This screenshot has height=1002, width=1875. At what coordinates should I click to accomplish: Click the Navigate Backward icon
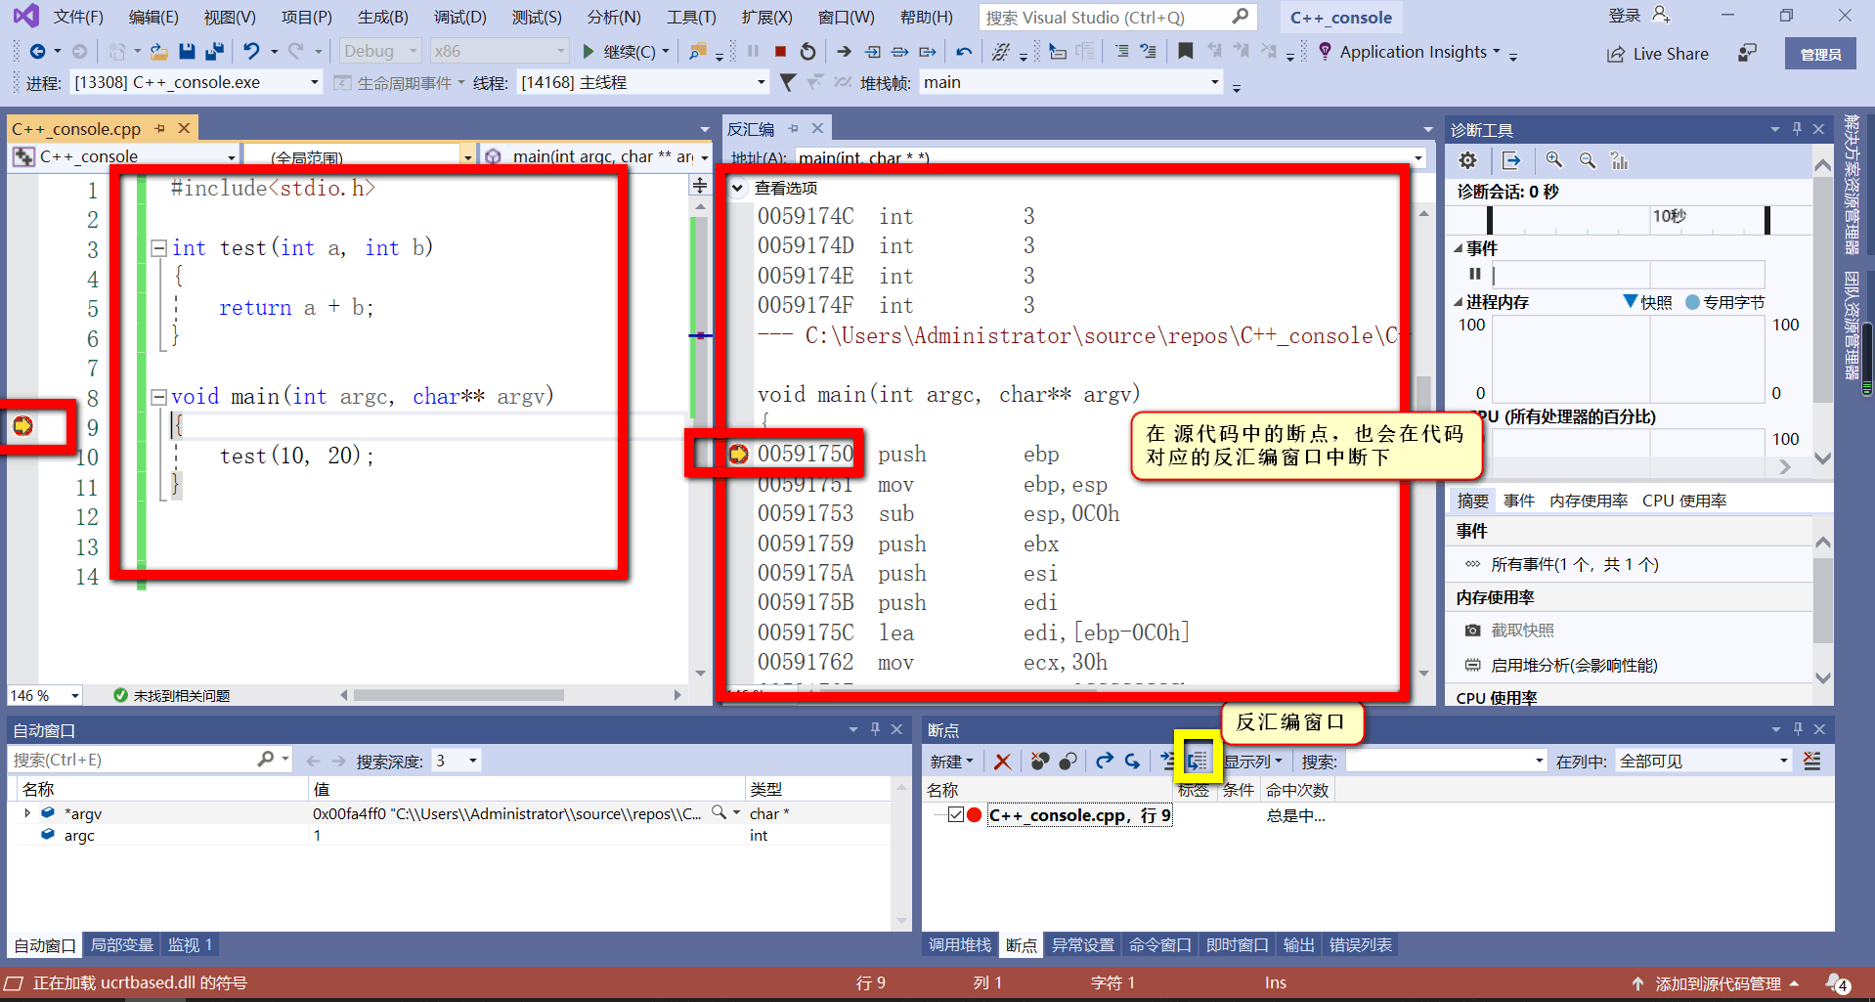(37, 51)
